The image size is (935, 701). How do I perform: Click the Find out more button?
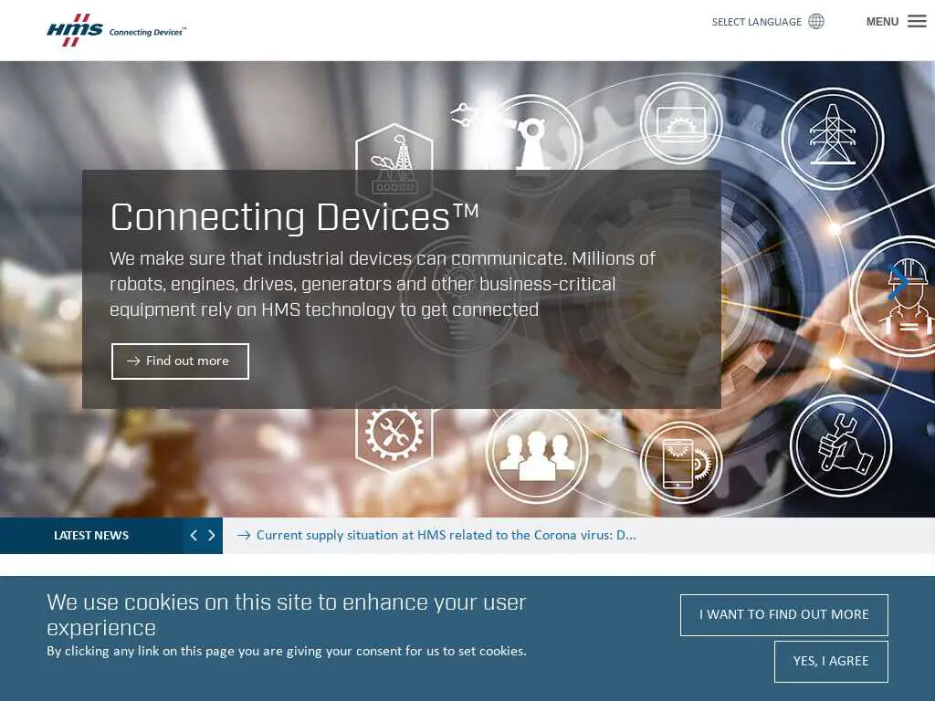click(180, 361)
